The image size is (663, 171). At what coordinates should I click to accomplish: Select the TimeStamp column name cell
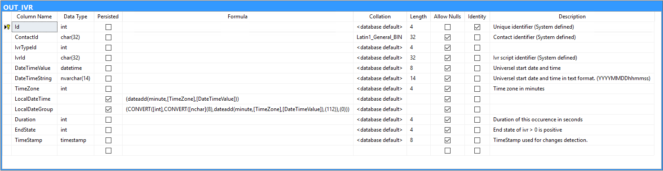click(35, 140)
